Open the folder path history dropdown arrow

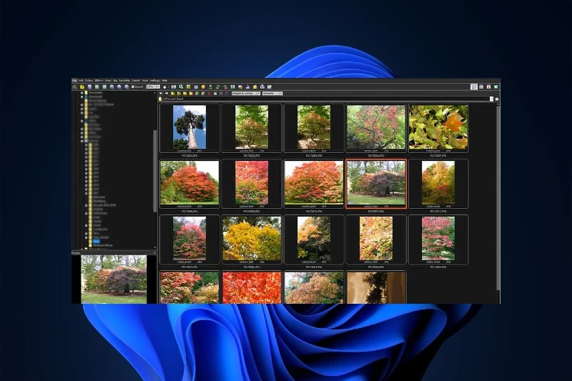click(x=491, y=99)
